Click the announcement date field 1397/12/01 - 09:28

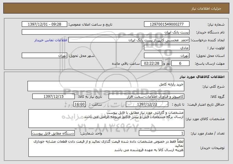click(44, 24)
